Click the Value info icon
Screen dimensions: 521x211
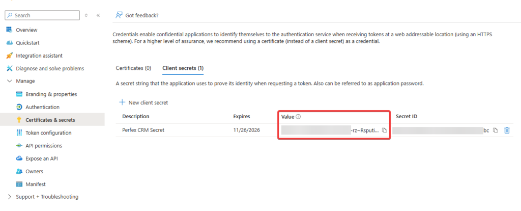[x=298, y=117]
